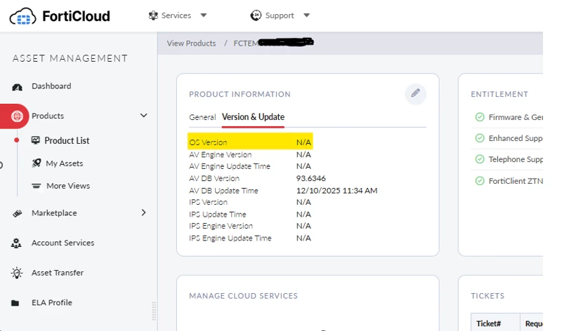
Task: Click the AV DB Update Time value
Action: pos(337,191)
